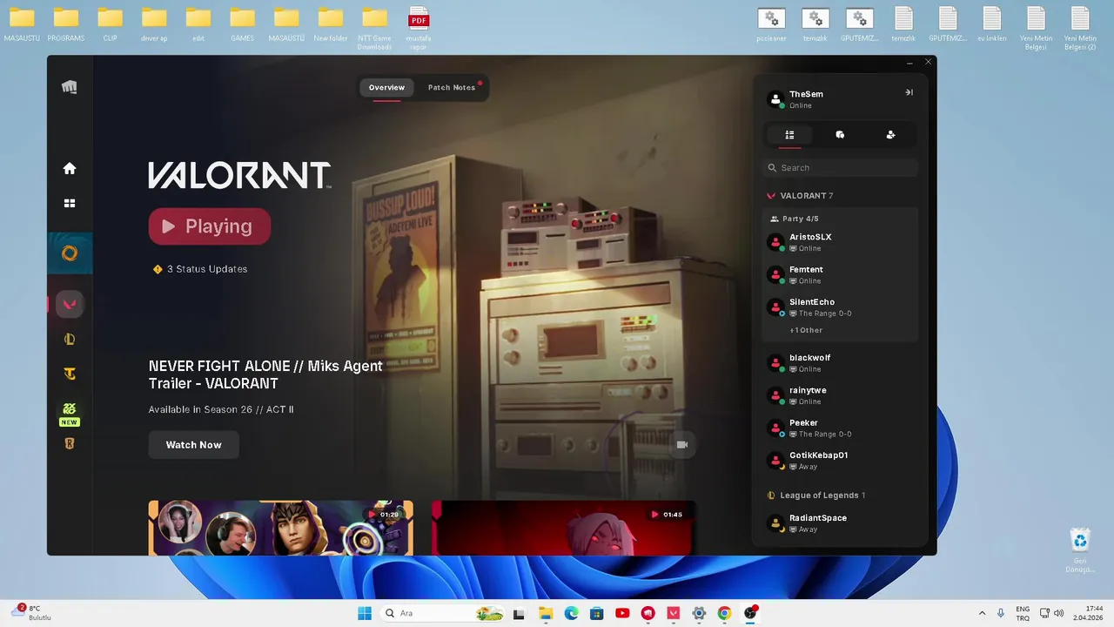Open the chat messages tab icon

(x=840, y=135)
